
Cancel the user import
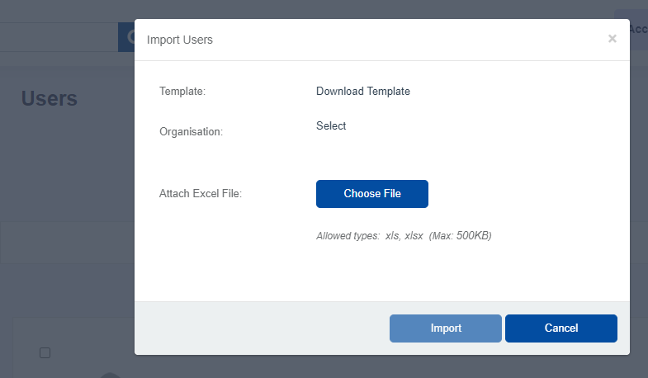click(560, 328)
